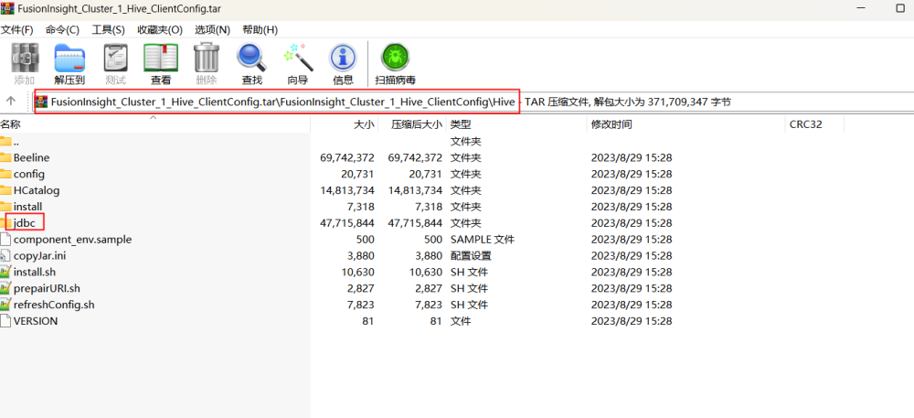Go up one level arrow button
914x418 pixels.
pyautogui.click(x=10, y=102)
